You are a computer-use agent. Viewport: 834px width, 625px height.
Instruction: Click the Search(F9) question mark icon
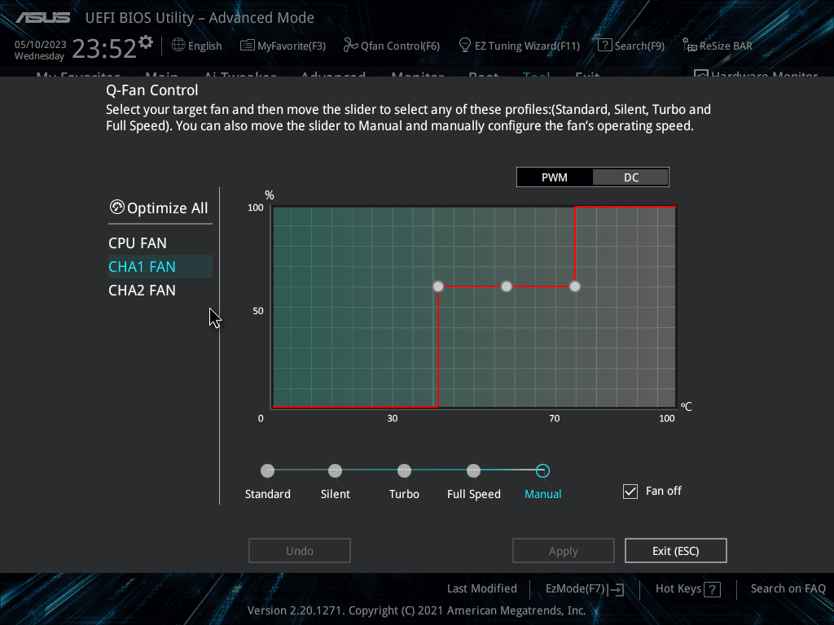click(x=605, y=46)
